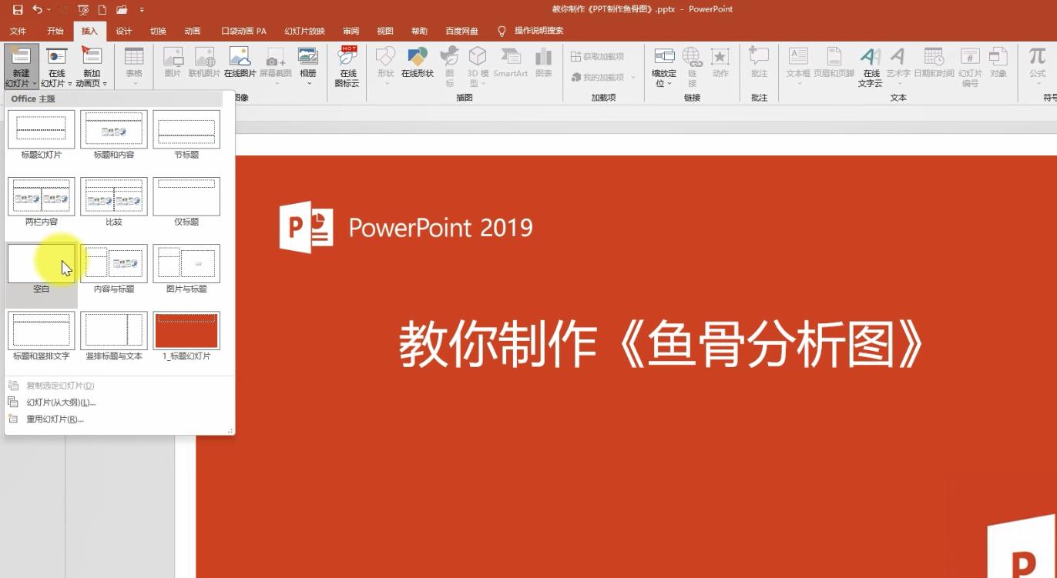Select the 空白 (Blank) slide layout

[41, 262]
